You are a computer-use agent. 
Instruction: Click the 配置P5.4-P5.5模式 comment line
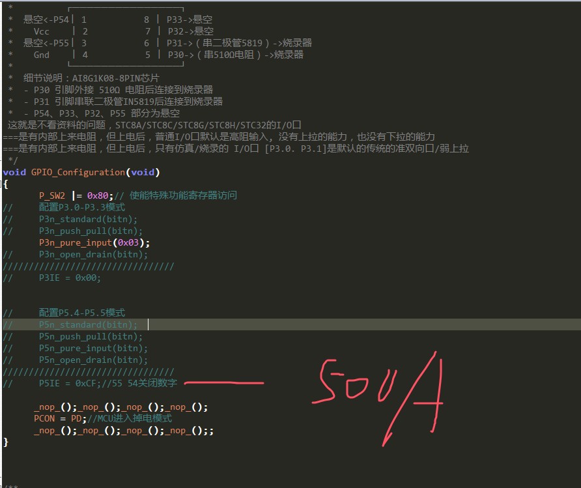tap(81, 313)
